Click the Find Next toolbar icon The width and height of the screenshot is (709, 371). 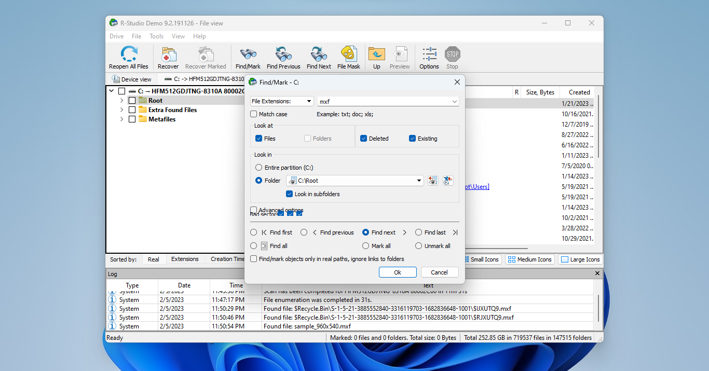pyautogui.click(x=319, y=54)
